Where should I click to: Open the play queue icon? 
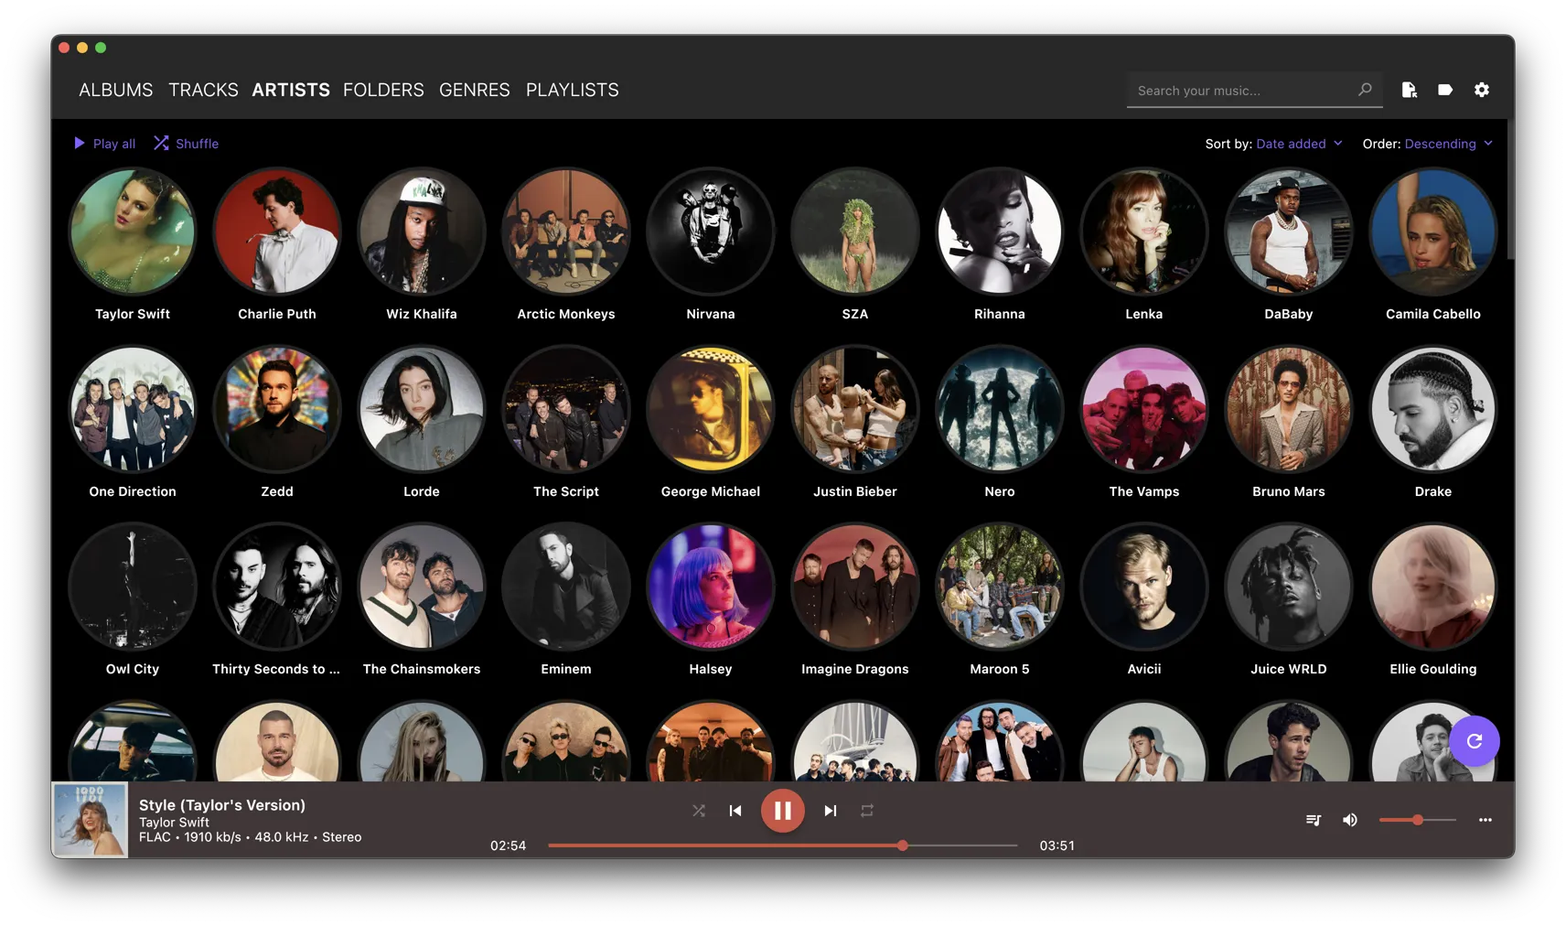(x=1314, y=820)
